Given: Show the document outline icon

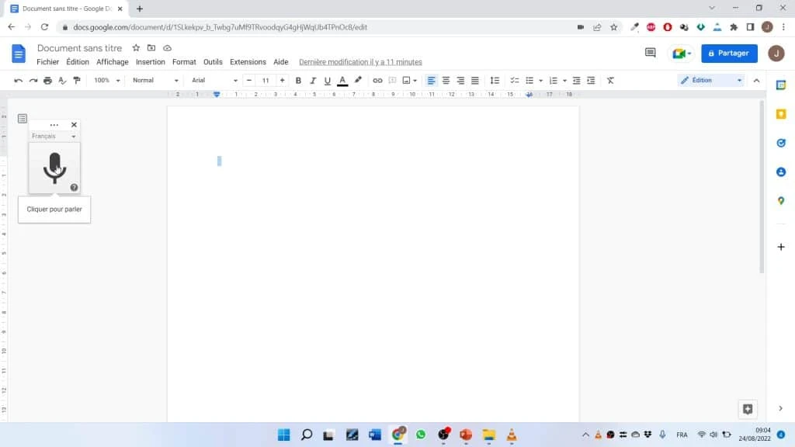Looking at the screenshot, I should point(23,119).
